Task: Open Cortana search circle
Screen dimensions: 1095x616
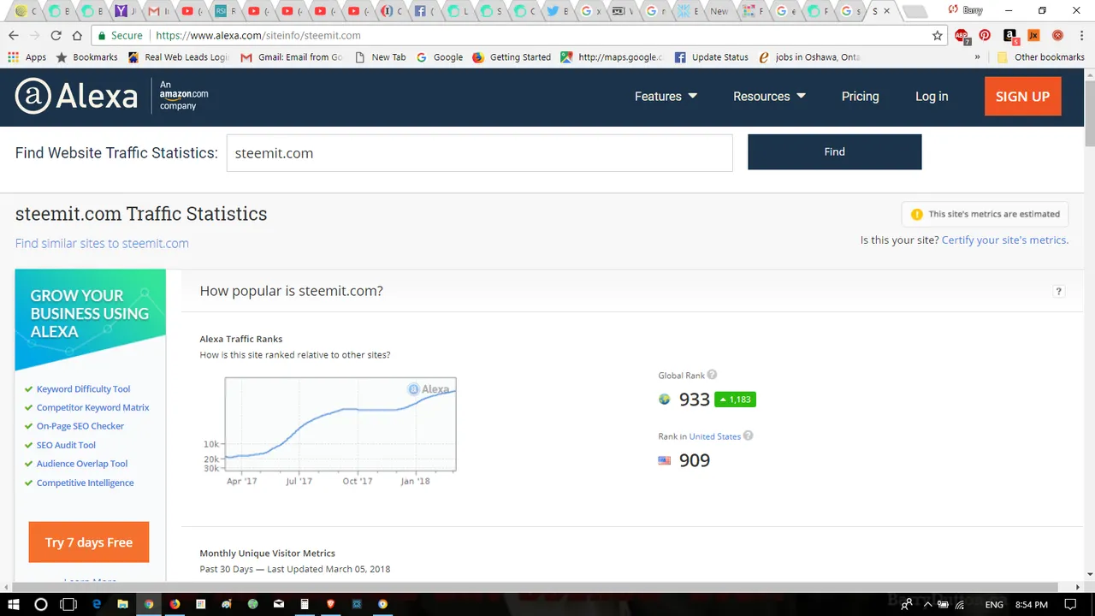Action: [40, 604]
